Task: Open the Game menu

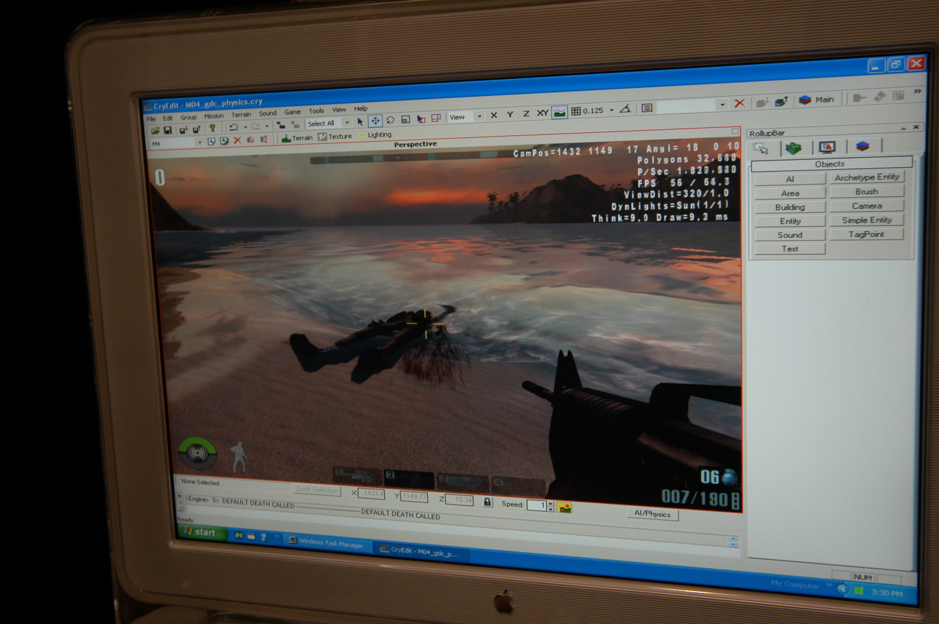Action: 292,112
